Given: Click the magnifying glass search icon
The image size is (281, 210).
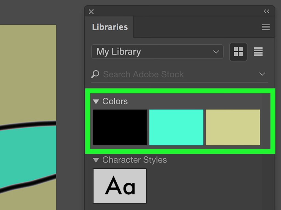Looking at the screenshot, I should point(95,74).
